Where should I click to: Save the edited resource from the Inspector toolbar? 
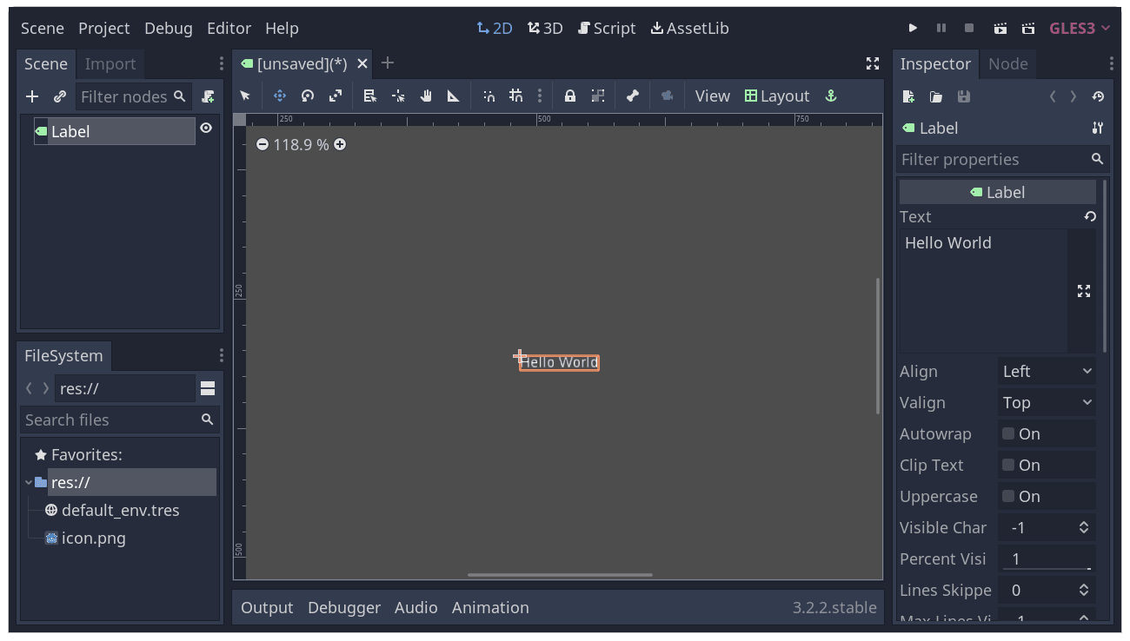pos(963,96)
